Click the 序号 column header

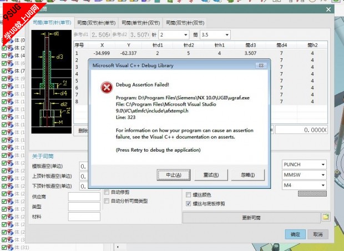click(79, 45)
